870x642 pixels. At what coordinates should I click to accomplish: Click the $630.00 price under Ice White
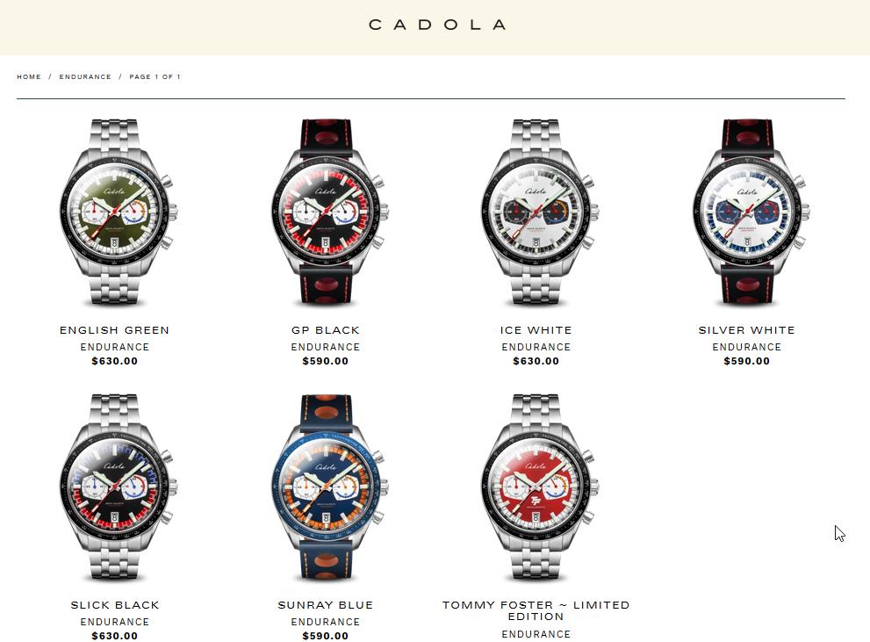coord(536,361)
